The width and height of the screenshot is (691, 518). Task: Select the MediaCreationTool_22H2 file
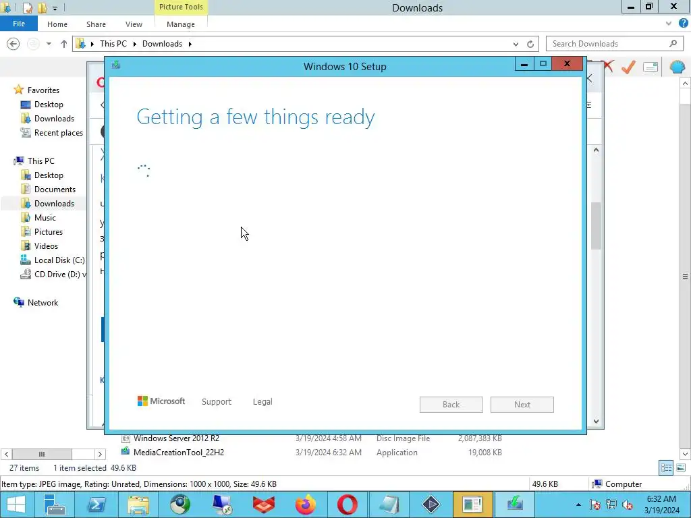[178, 453]
